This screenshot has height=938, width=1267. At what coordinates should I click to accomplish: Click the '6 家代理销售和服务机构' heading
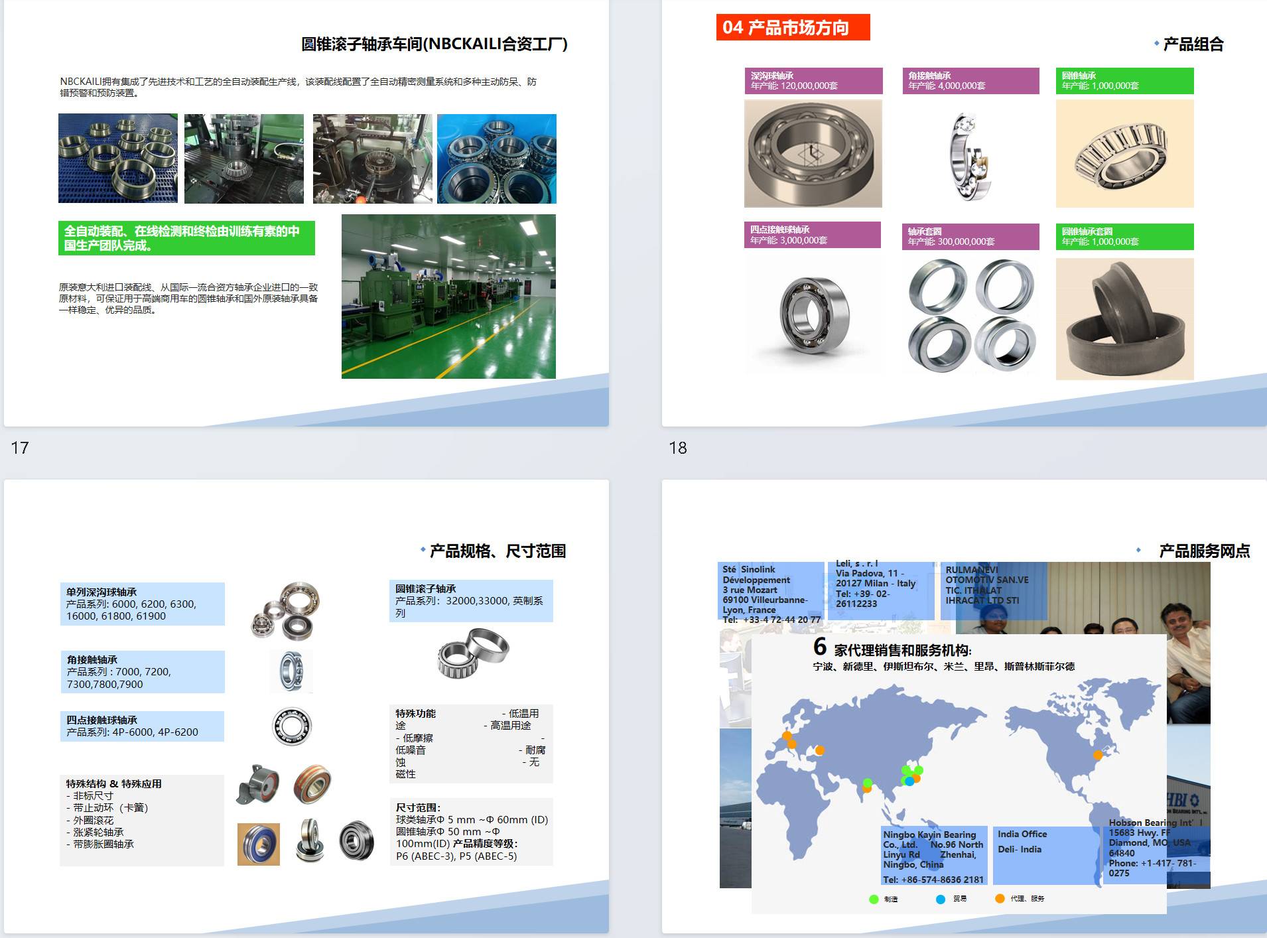coord(892,647)
